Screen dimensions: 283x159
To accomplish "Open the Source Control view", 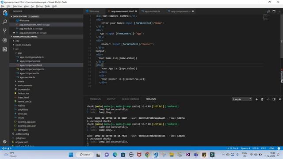I will click(5, 31).
